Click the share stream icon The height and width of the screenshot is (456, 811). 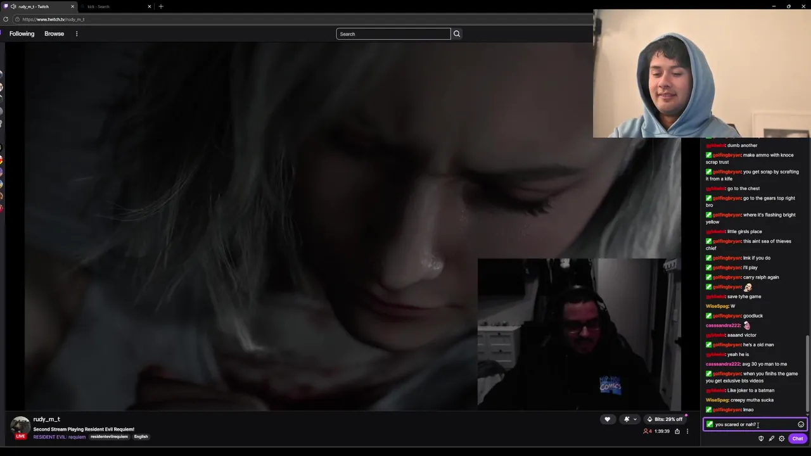click(x=677, y=431)
